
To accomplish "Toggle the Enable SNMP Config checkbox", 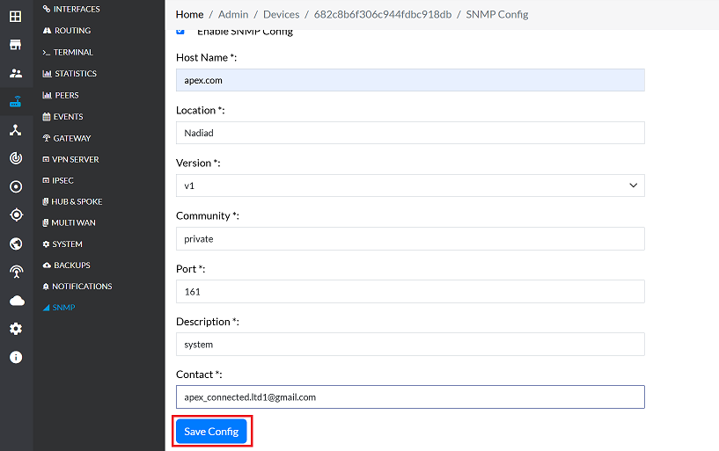I will tap(180, 31).
